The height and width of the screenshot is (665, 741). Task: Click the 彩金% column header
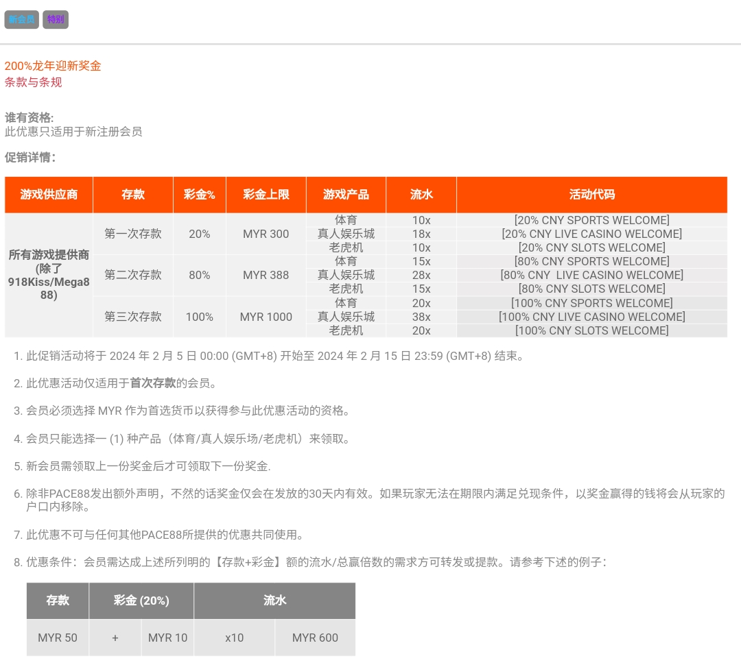tap(199, 195)
